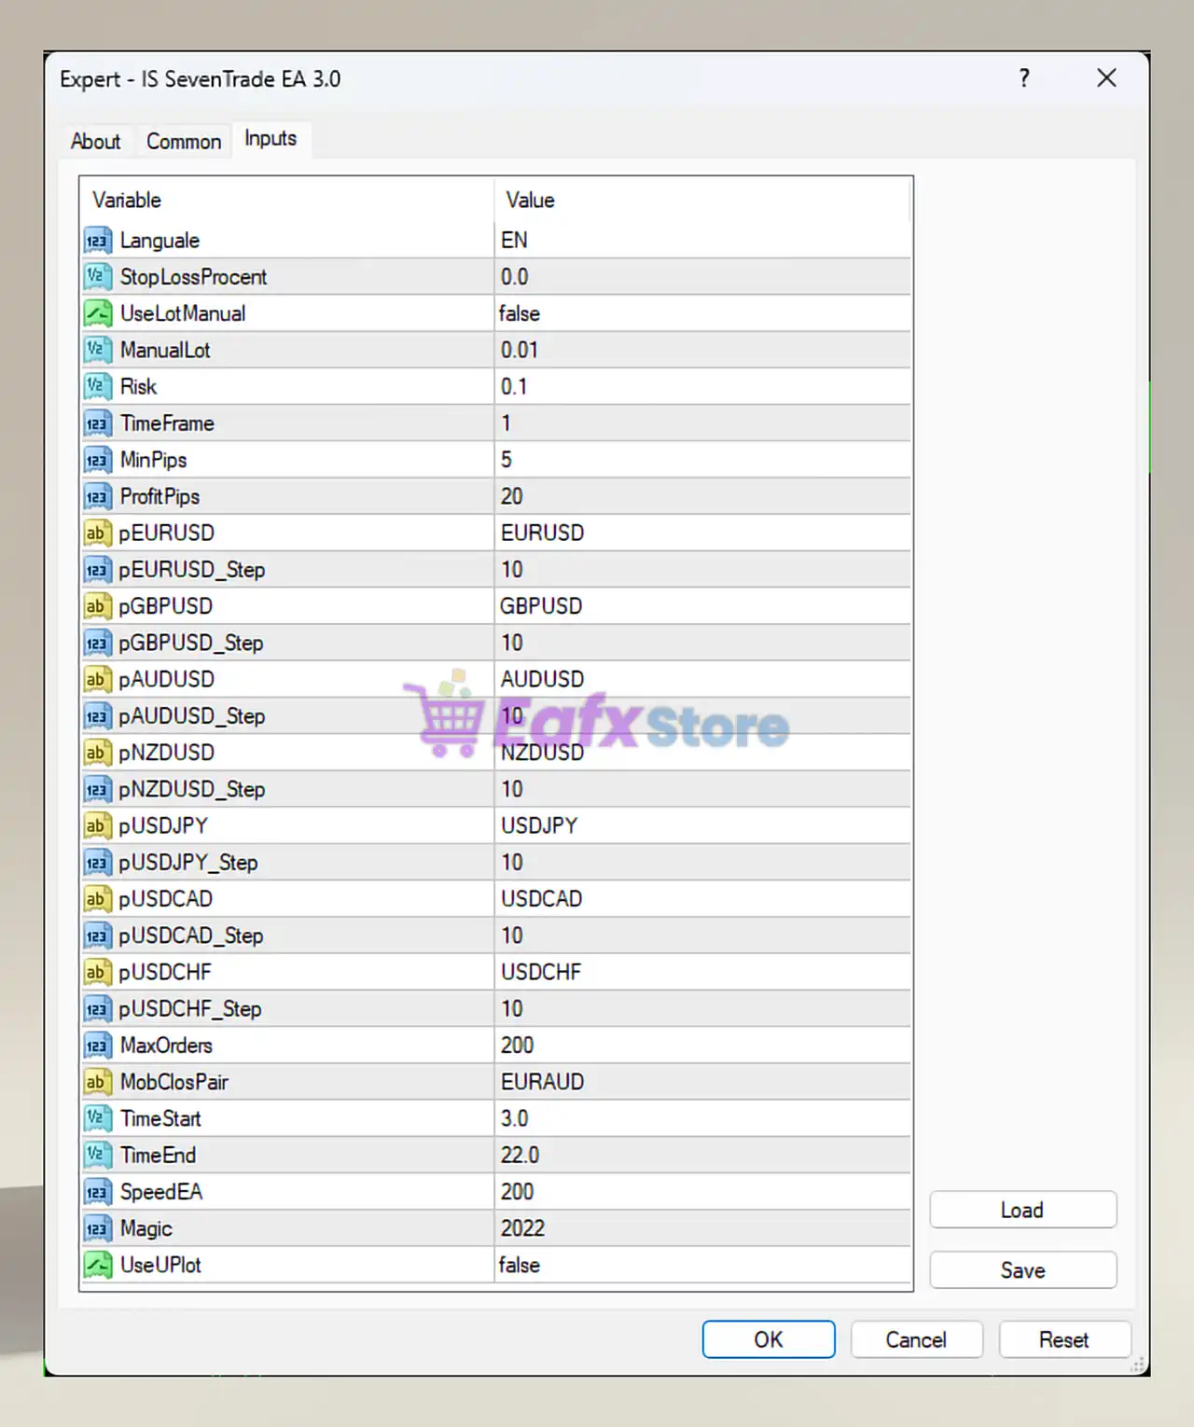1194x1427 pixels.
Task: Load a preset with Load button
Action: (x=1022, y=1210)
